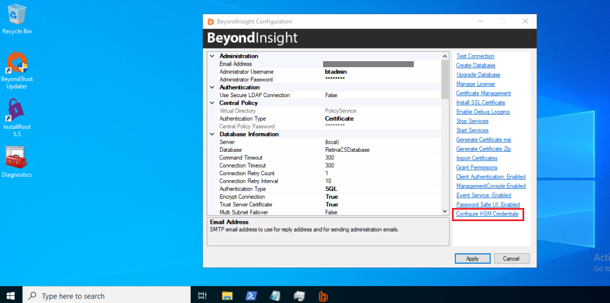
Task: Select Use Secure LDAP Connection row
Action: click(330, 95)
